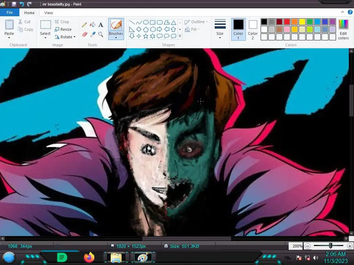Choose the Right arrow shape

click(159, 29)
